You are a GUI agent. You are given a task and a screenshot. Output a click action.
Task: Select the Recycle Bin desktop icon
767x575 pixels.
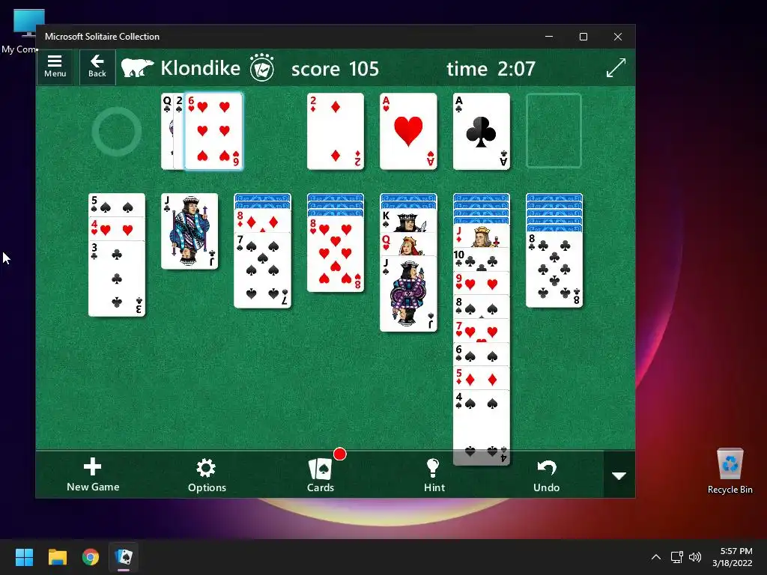[730, 470]
